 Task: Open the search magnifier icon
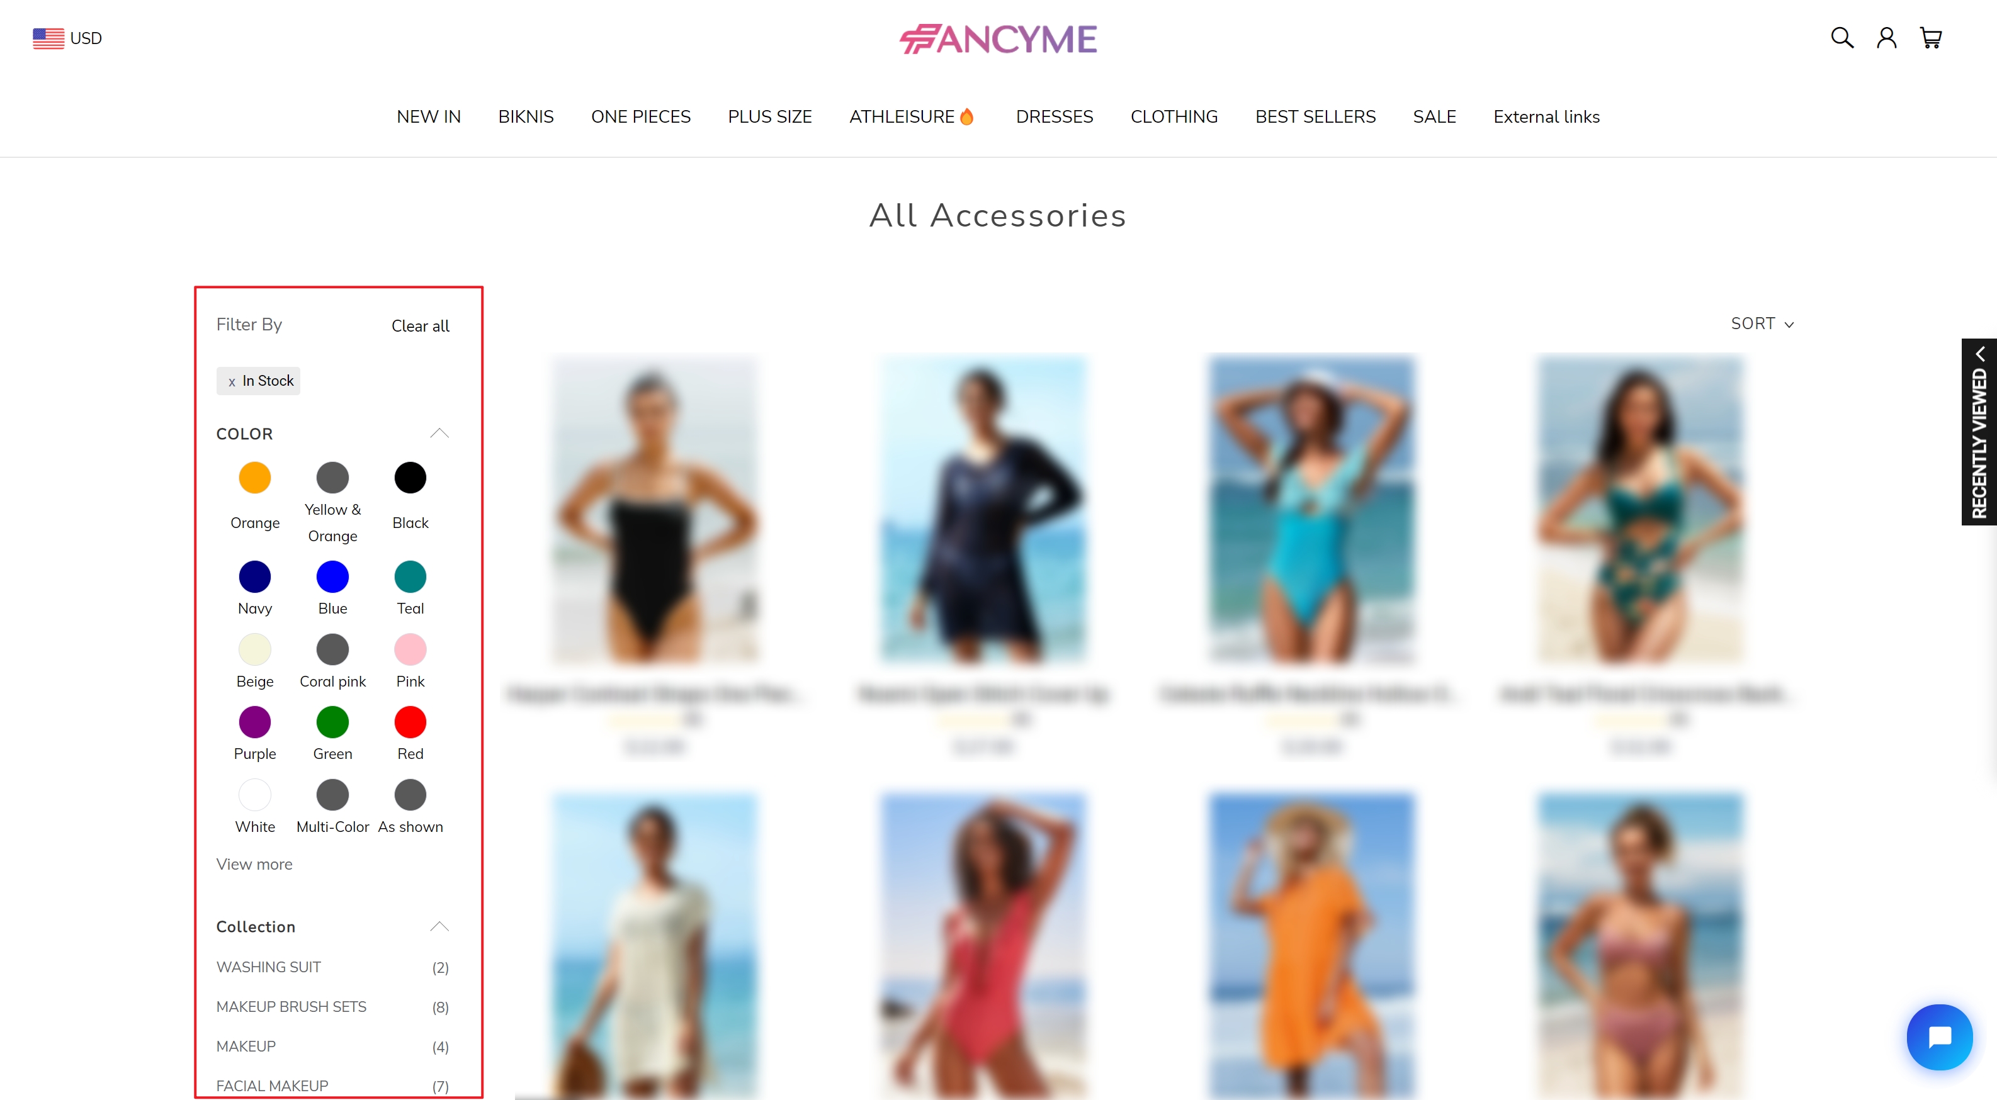[x=1842, y=37]
